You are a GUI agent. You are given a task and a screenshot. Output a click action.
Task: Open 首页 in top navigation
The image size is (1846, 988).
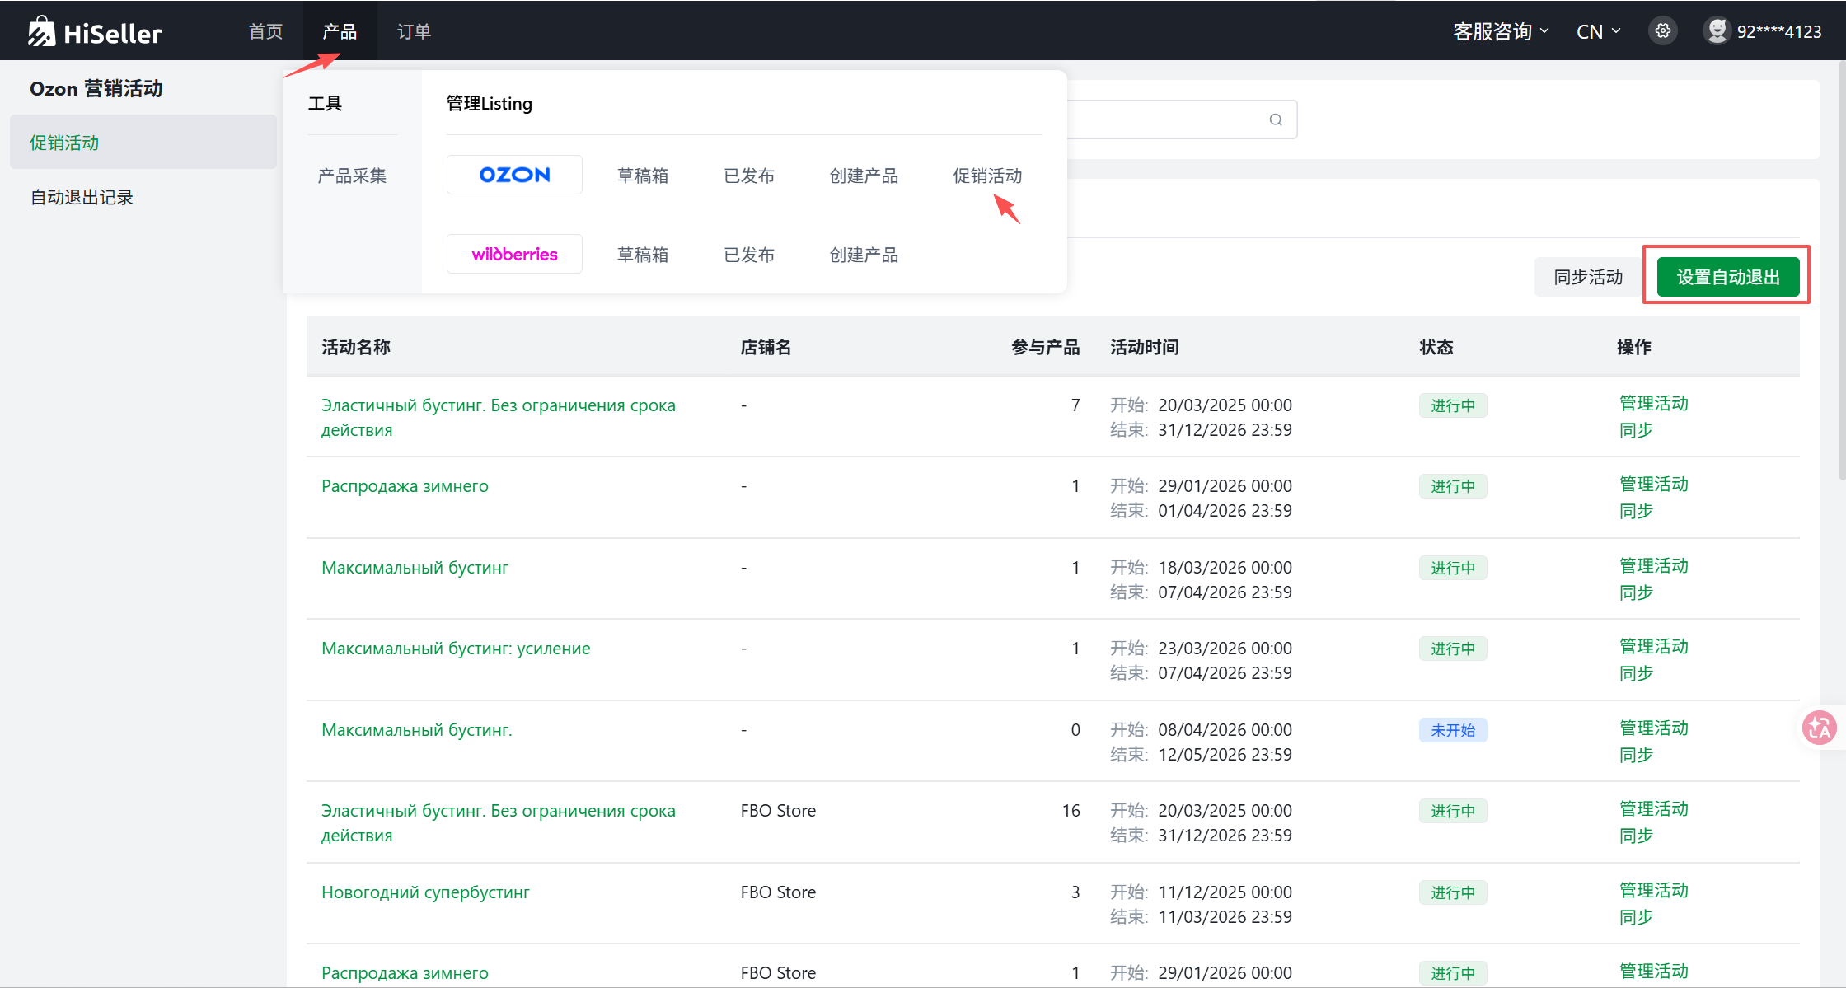pyautogui.click(x=265, y=31)
